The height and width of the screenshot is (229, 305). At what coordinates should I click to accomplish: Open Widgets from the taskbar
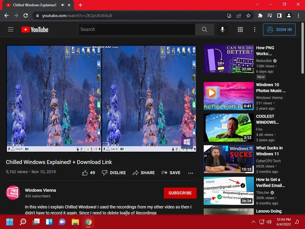(49, 222)
